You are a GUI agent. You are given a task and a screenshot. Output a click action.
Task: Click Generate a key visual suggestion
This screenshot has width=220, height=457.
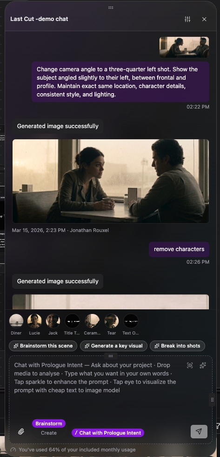coord(113,346)
